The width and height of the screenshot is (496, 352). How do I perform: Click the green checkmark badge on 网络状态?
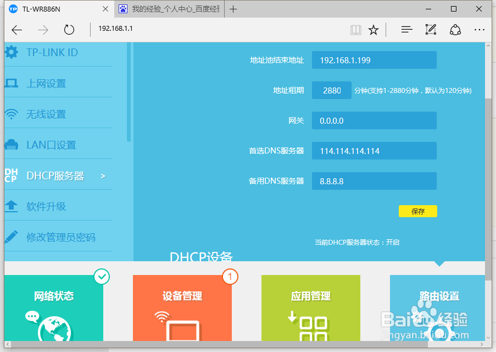[102, 277]
